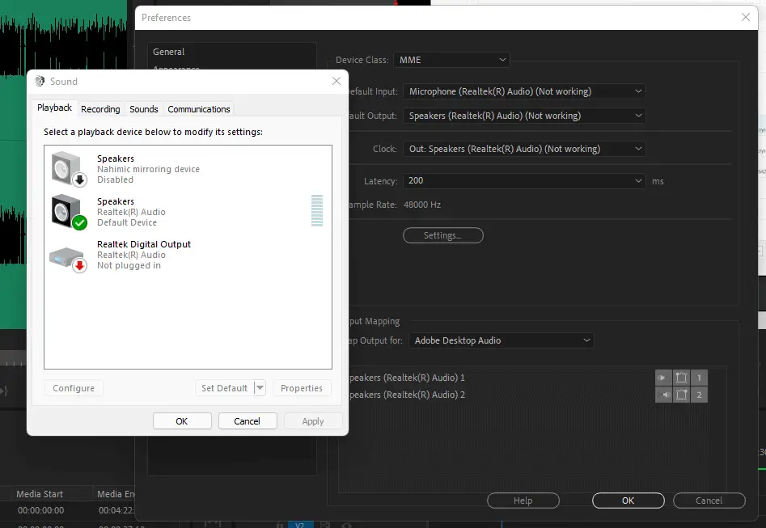This screenshot has width=766, height=528.
Task: Click the channel mapping icon in the Realtek Audio 1 row
Action: click(682, 378)
